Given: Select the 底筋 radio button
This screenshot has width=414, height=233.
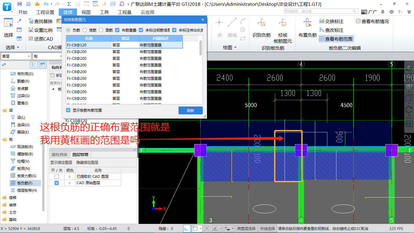Looking at the screenshot, I should (85, 30).
